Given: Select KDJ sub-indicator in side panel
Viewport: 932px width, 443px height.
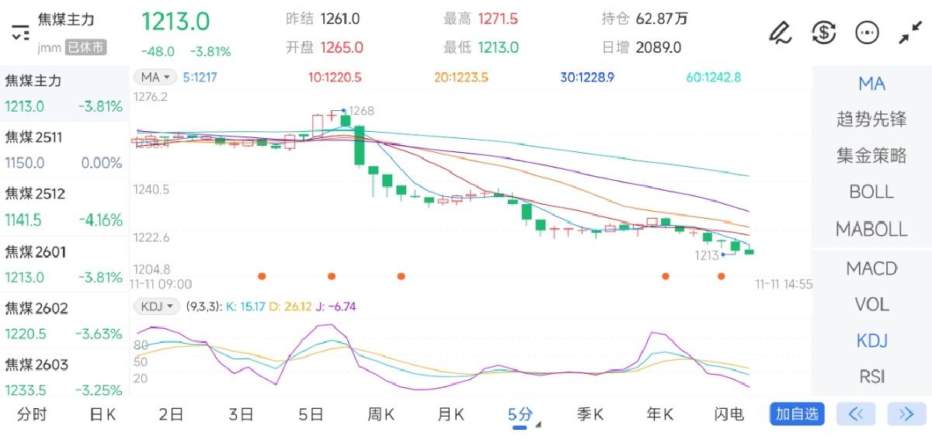Looking at the screenshot, I should click(x=871, y=341).
